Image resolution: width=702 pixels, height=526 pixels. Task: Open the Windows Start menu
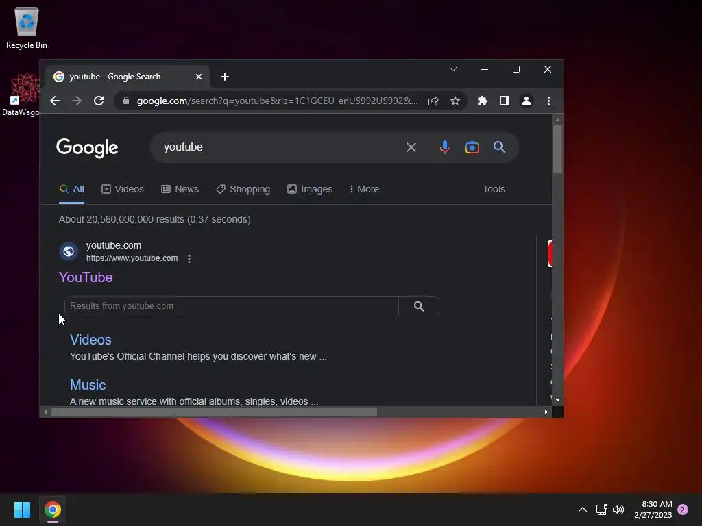(22, 510)
